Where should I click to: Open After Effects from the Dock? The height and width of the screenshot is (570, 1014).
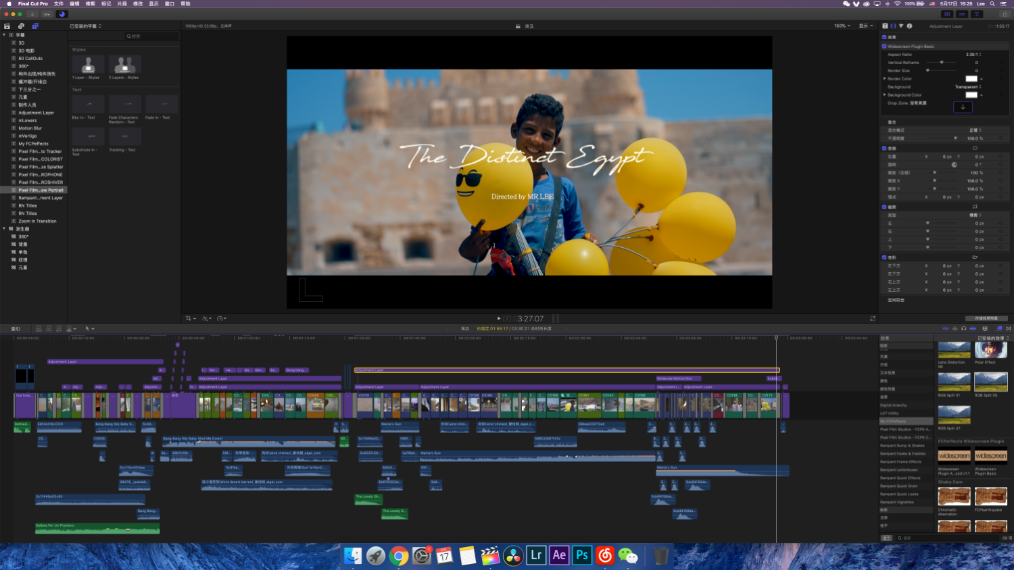[559, 555]
